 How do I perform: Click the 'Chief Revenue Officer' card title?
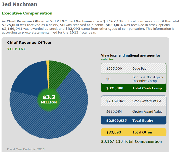pos(29,43)
